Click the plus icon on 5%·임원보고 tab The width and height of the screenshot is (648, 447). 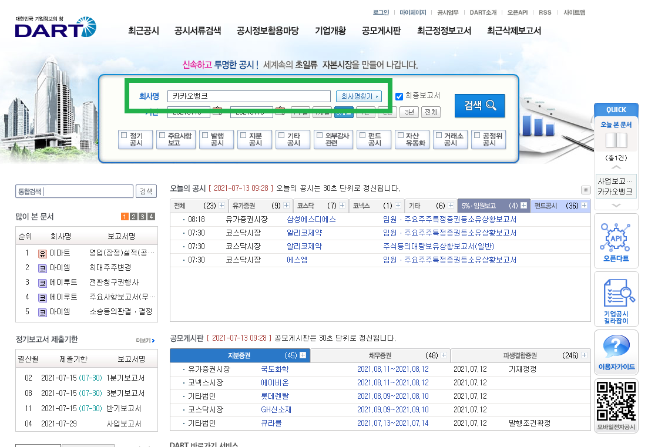pos(523,206)
